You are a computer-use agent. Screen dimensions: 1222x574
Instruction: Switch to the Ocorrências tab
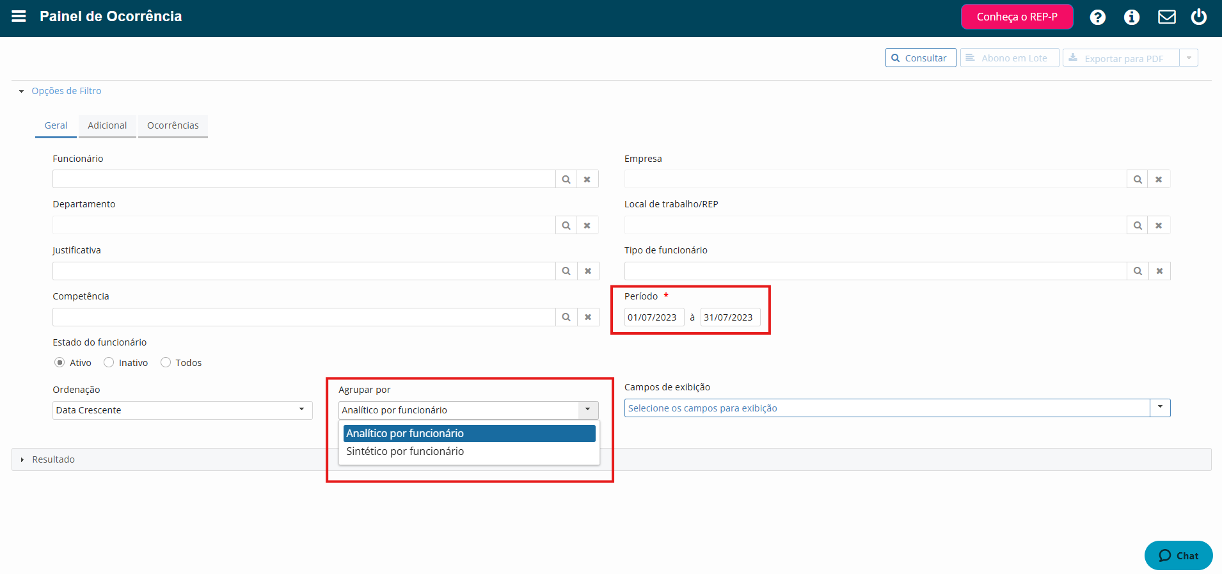pos(173,125)
